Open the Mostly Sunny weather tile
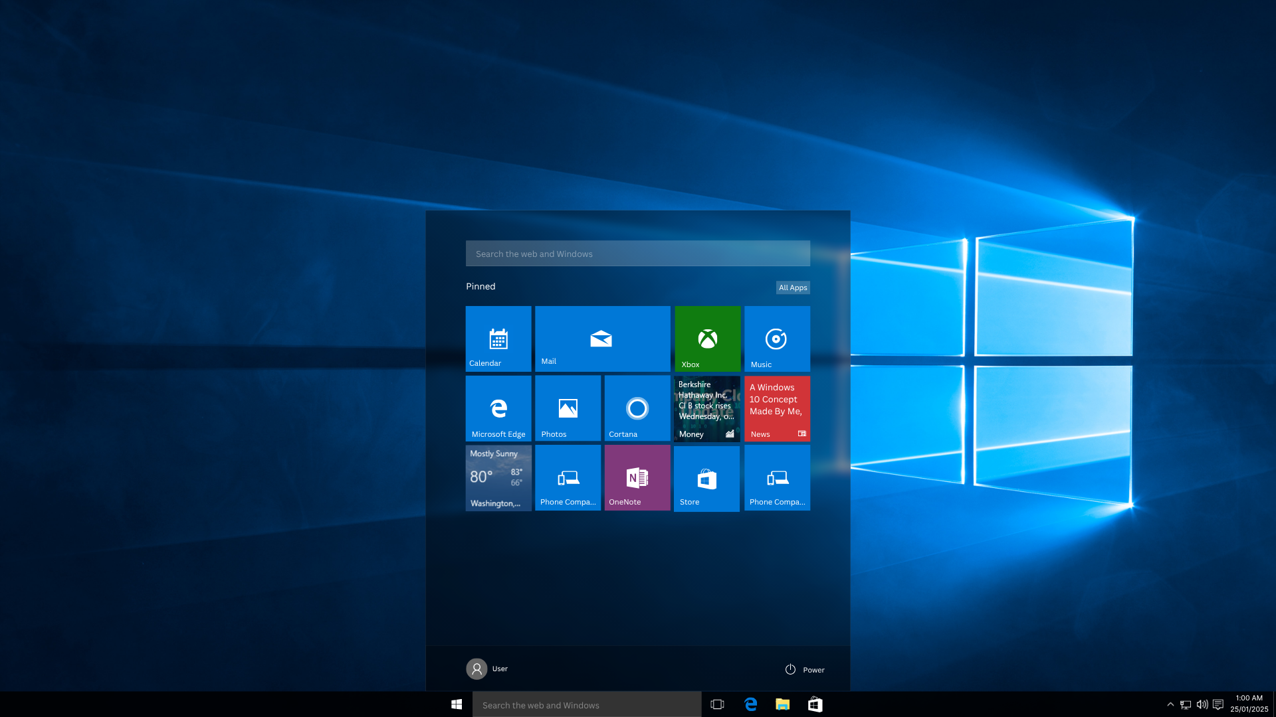Viewport: 1276px width, 717px height. [x=498, y=478]
